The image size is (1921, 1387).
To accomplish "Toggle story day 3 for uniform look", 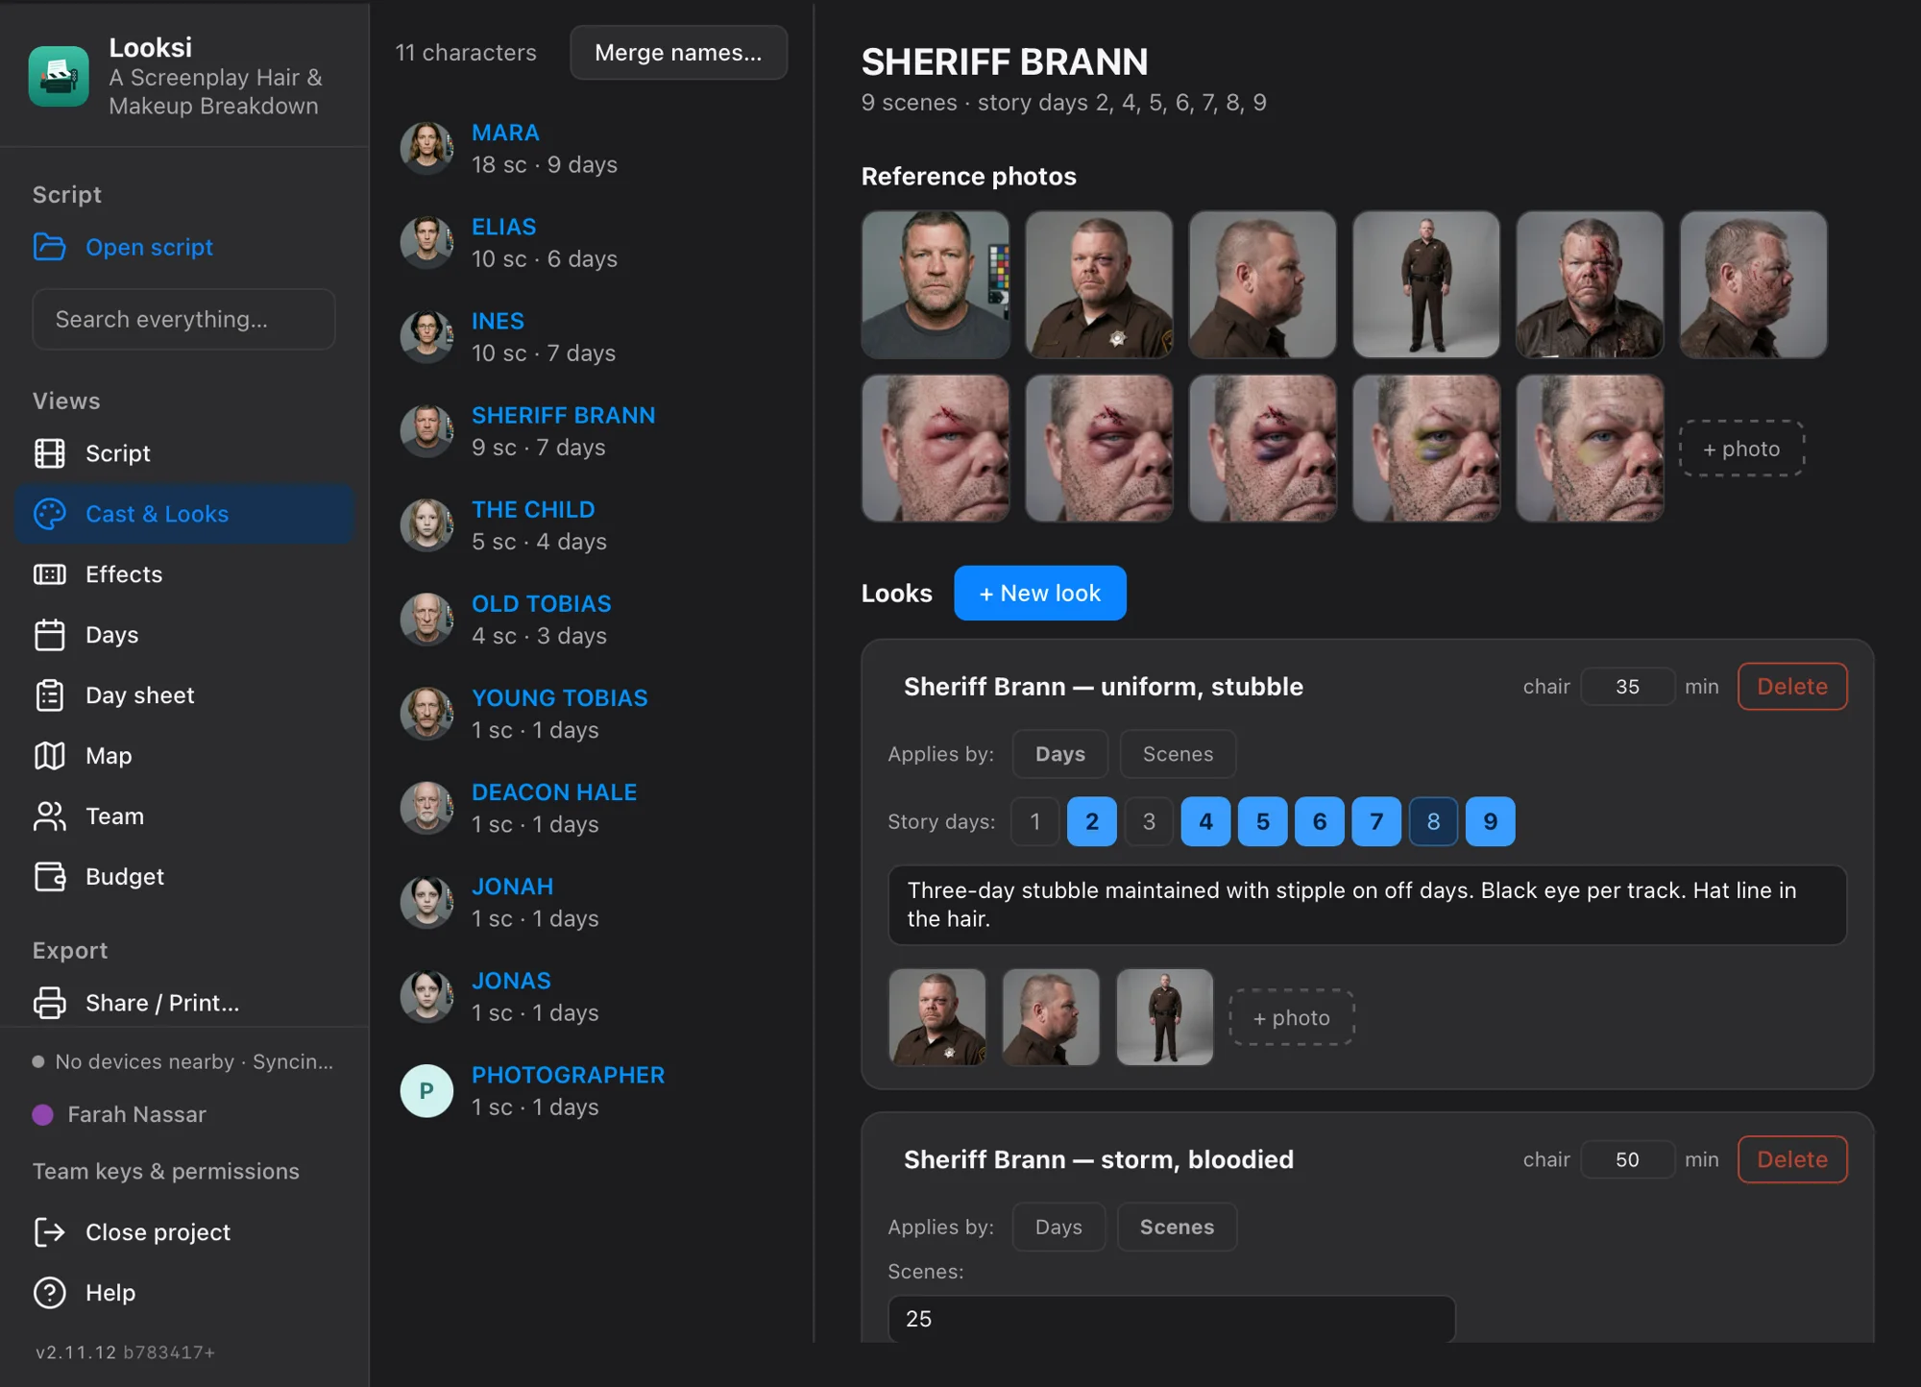I will click(1149, 821).
